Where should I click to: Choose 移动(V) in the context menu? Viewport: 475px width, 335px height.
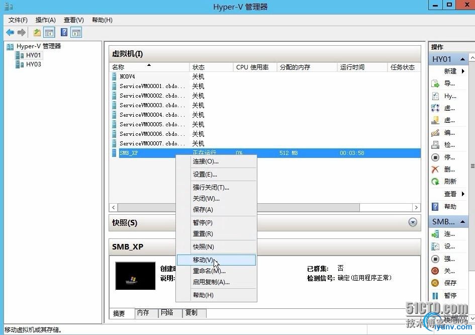click(x=216, y=260)
